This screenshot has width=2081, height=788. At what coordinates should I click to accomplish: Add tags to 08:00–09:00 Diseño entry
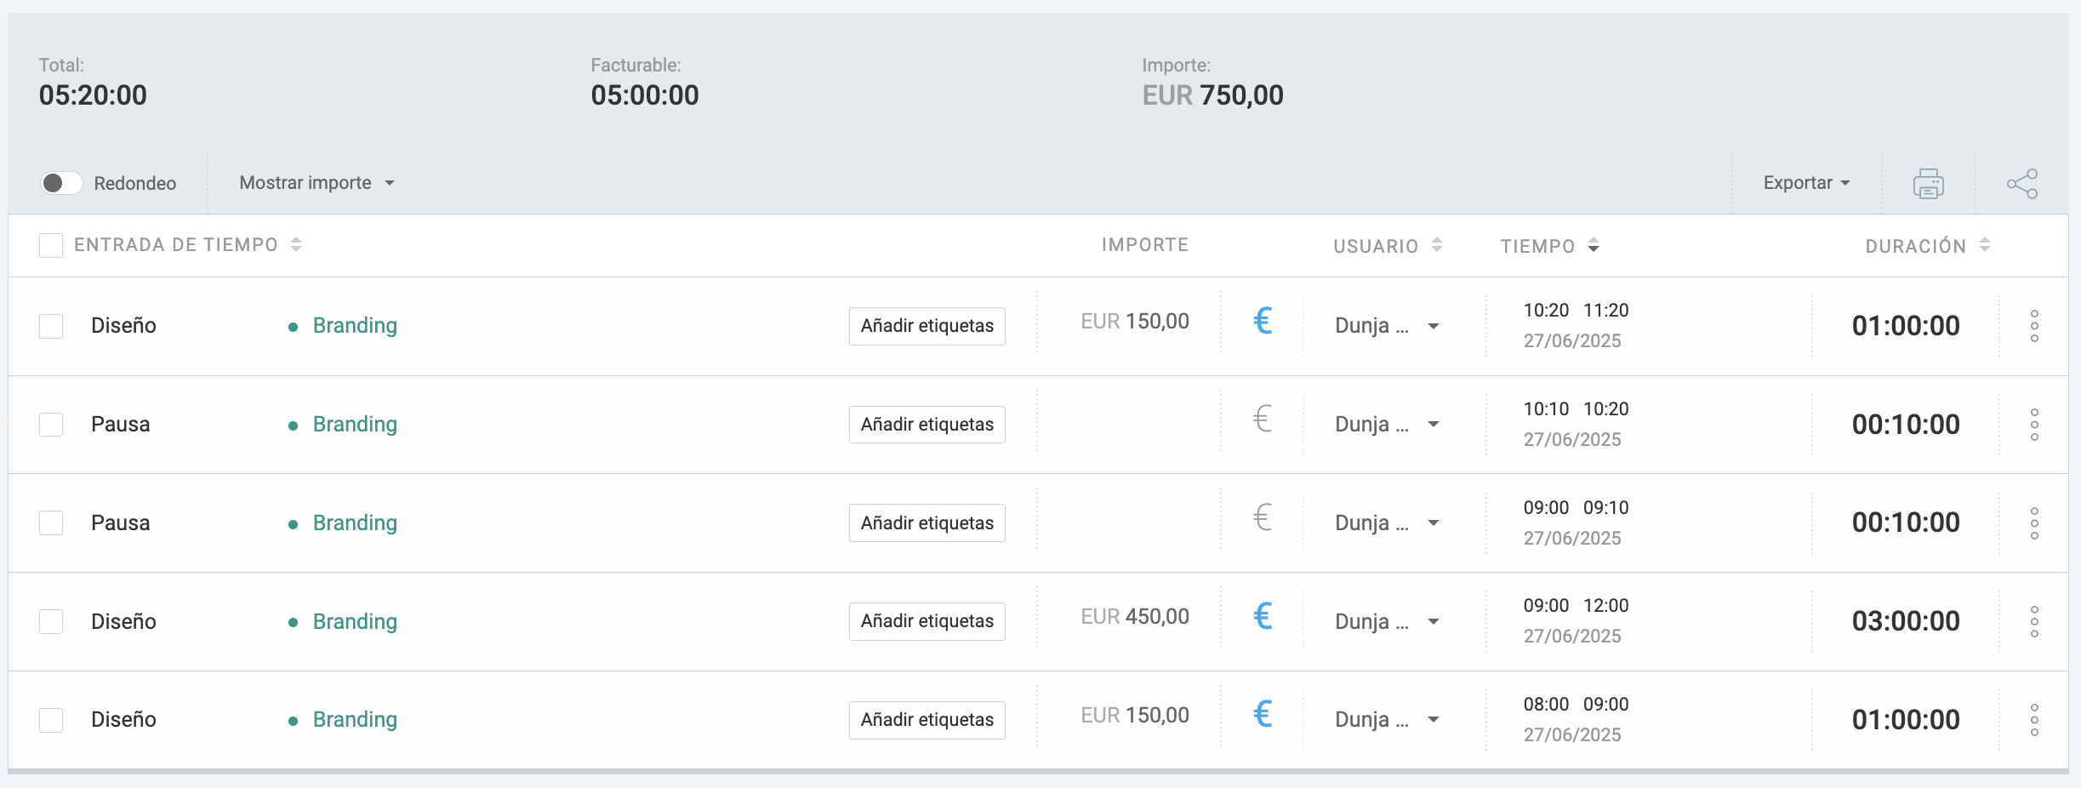[926, 720]
